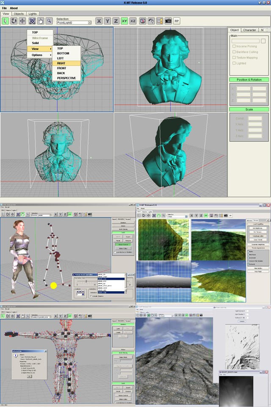Expand the View submenu in context menu
Viewport: 271px width, 407px height.
pyautogui.click(x=40, y=49)
